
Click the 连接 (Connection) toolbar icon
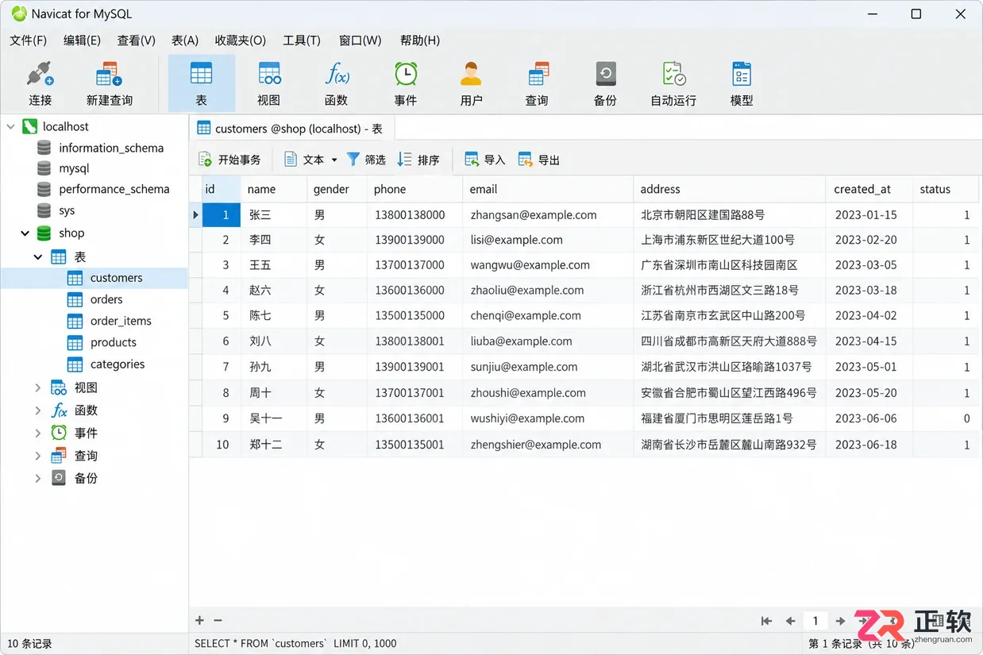40,83
